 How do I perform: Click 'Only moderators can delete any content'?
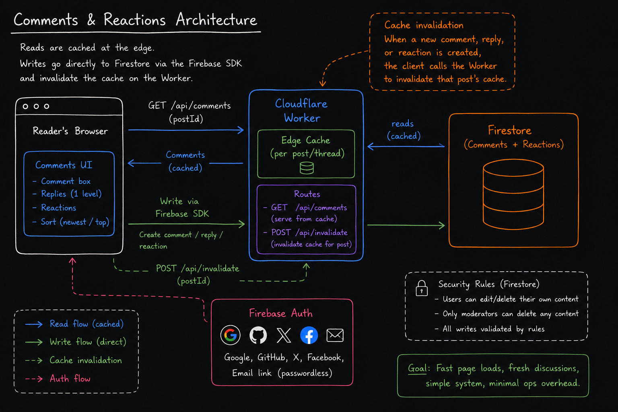point(511,314)
